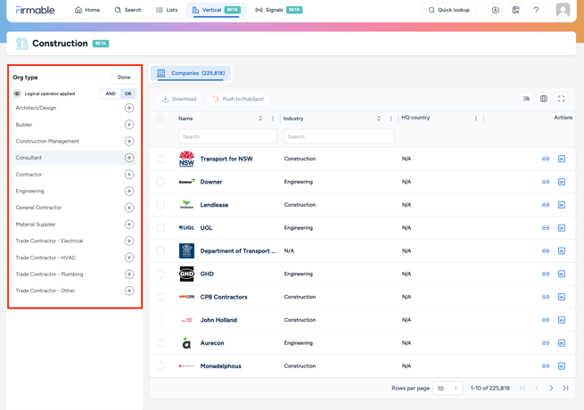Jump to the last page of results
Screen dimensions: 584x410
point(565,388)
